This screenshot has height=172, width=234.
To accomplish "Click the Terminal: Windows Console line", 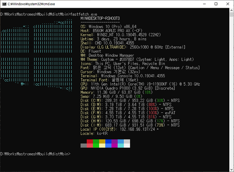I will coord(123,76).
